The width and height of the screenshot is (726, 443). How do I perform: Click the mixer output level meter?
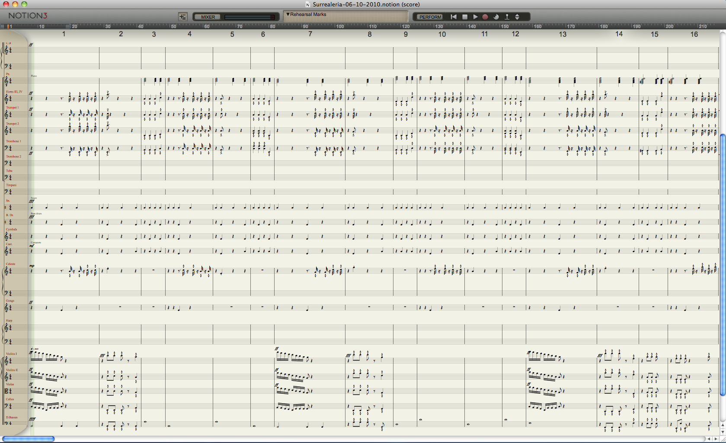249,17
